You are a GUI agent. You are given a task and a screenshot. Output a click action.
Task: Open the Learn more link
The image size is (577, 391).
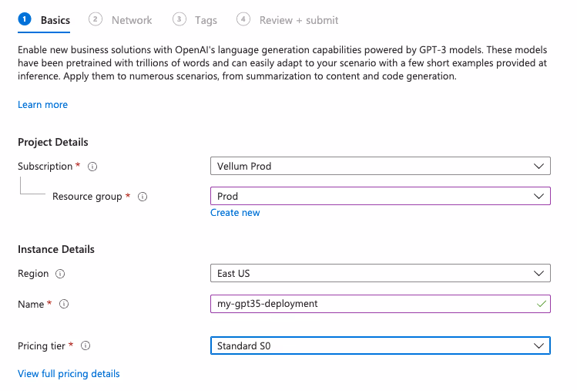tap(42, 105)
